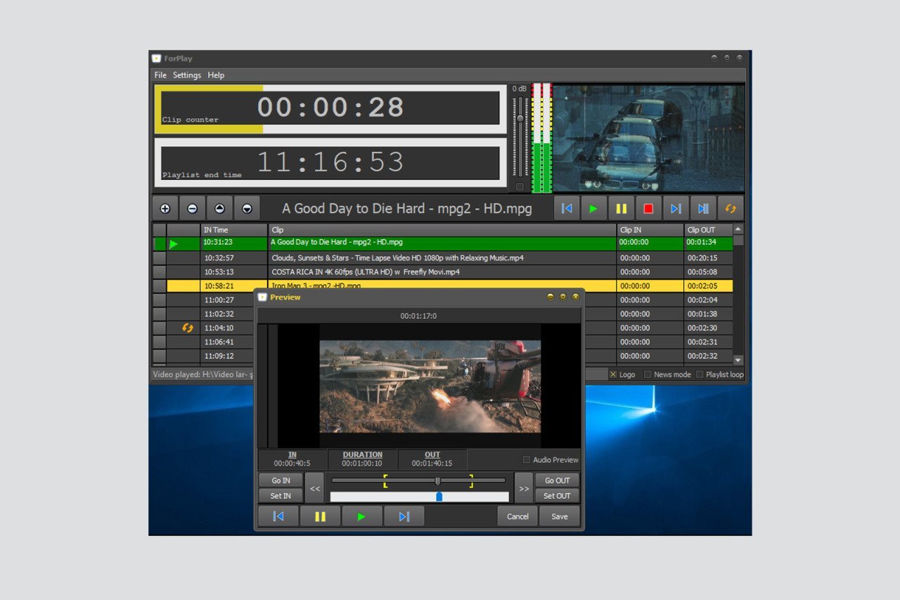Viewport: 900px width, 600px height.
Task: Play the video in Preview window
Action: (362, 516)
